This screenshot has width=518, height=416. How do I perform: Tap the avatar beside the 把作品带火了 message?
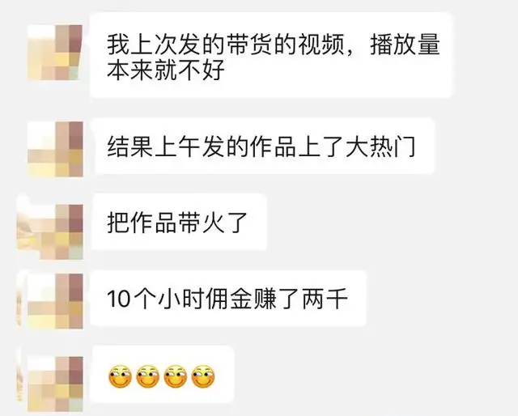[x=55, y=231]
